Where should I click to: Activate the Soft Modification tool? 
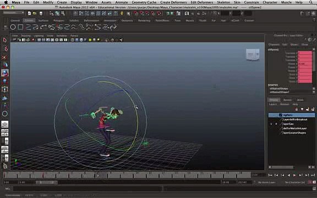tap(5, 98)
